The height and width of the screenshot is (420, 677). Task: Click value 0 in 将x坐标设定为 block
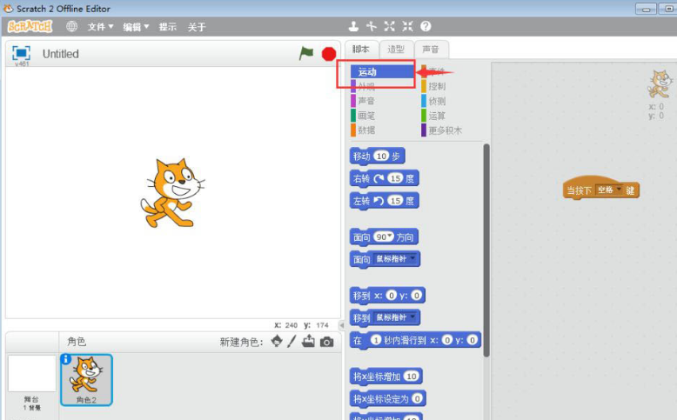click(417, 398)
